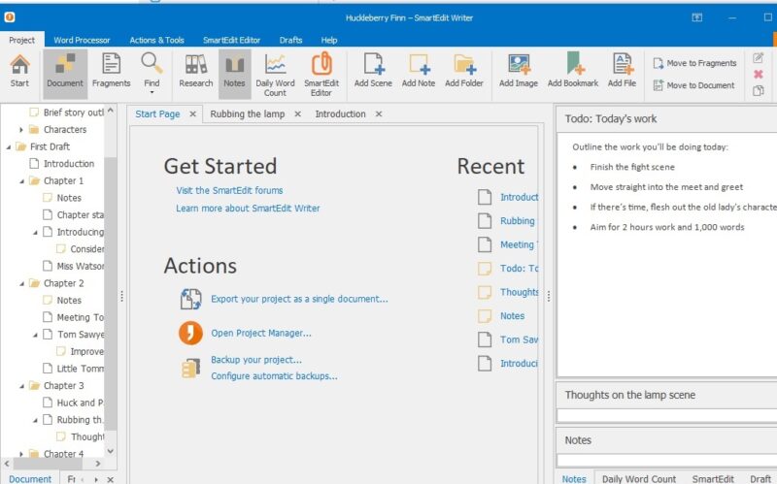777x484 pixels.
Task: Open the Fragments panel
Action: click(x=111, y=72)
